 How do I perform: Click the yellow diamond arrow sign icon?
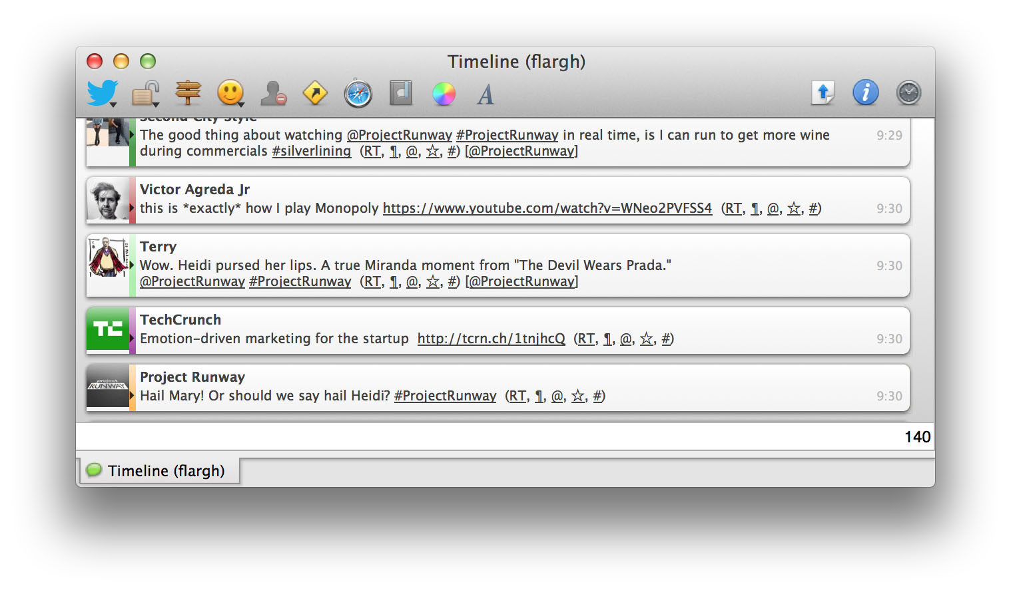coord(315,93)
